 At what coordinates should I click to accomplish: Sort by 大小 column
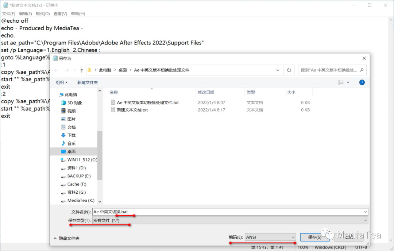291,92
